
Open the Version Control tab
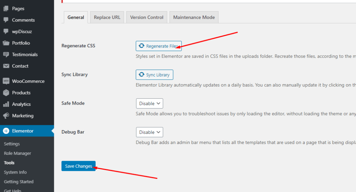pos(147,17)
